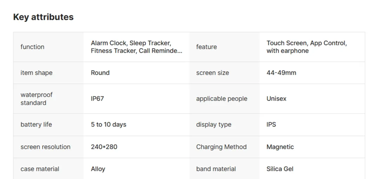Select the 'item shape' label cell
This screenshot has width=378, height=179.
click(x=37, y=73)
